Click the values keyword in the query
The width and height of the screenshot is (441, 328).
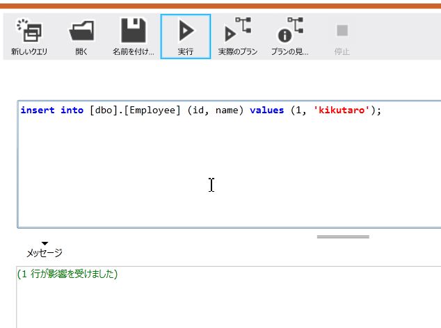[267, 110]
